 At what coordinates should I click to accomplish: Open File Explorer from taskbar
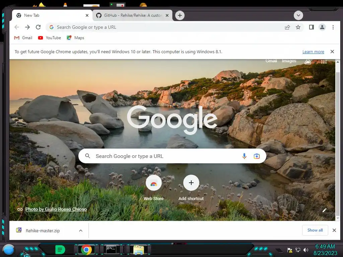(x=139, y=250)
